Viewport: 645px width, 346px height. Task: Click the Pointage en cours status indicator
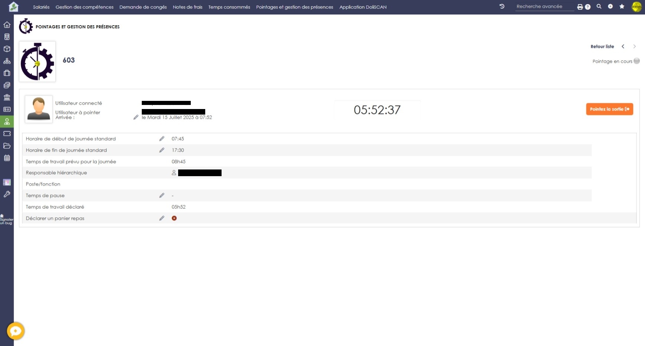point(637,61)
